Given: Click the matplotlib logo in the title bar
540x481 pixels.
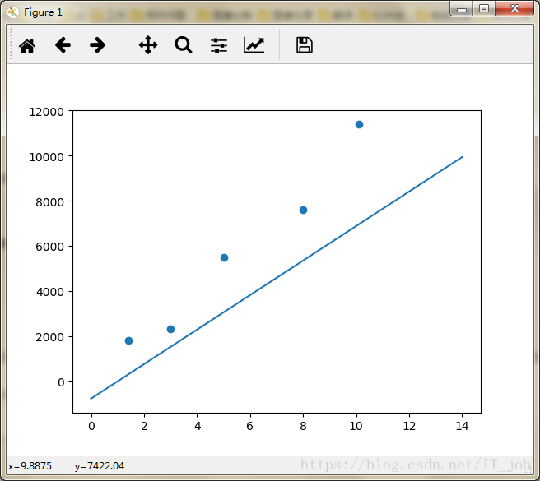Looking at the screenshot, I should click(x=13, y=12).
